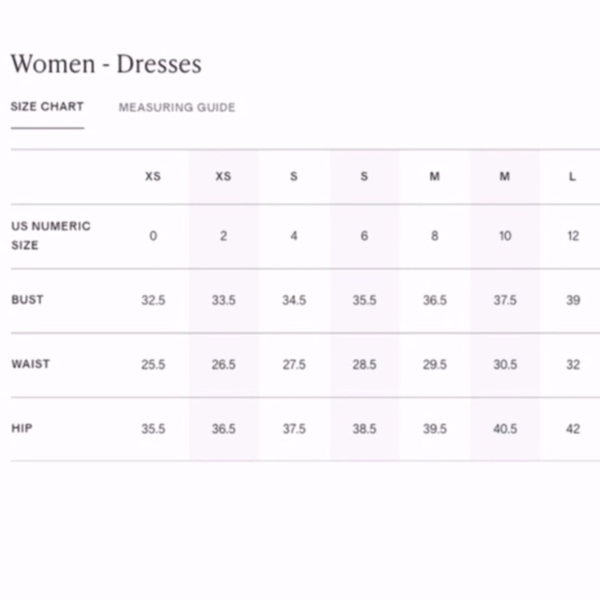Select US numeric size 8
Screen dimensions: 600x600
point(434,236)
